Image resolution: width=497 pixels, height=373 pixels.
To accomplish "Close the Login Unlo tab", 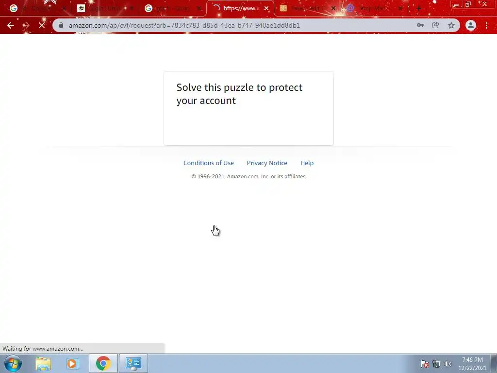I will (x=132, y=9).
